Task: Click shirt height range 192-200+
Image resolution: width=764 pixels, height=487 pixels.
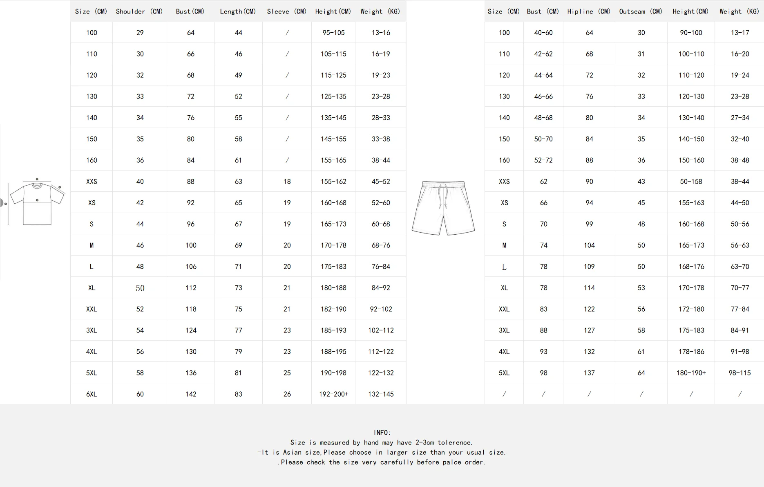Action: pos(334,394)
